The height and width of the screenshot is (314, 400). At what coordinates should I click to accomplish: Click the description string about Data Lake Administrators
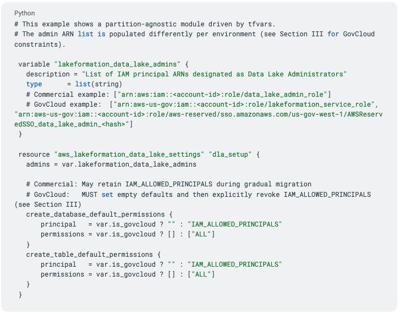click(x=214, y=74)
